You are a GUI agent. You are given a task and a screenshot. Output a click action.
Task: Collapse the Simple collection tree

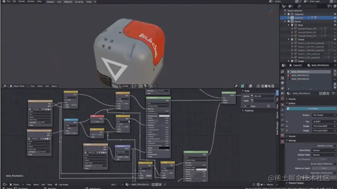tap(289, 40)
